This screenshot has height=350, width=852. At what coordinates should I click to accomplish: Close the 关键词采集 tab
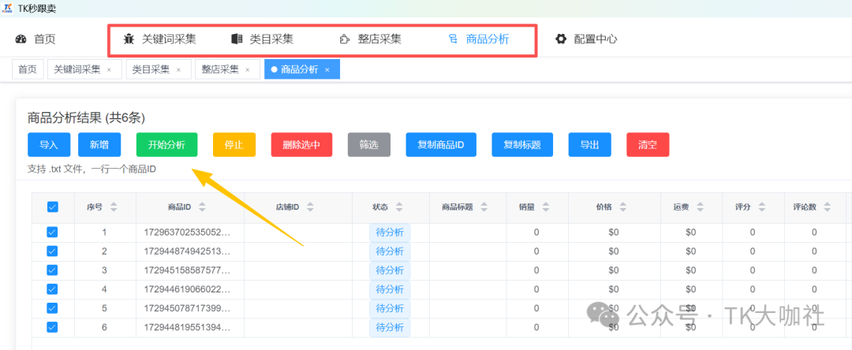coord(109,69)
